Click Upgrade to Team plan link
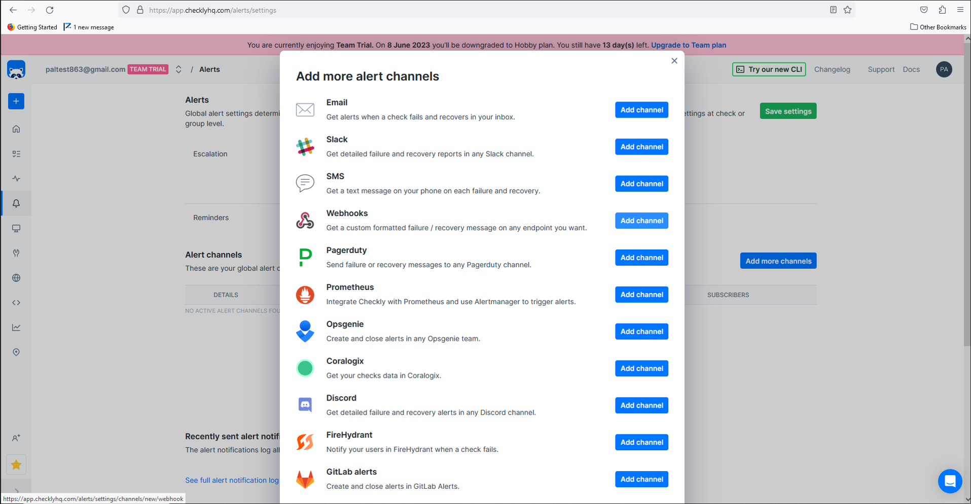Image resolution: width=971 pixels, height=504 pixels. click(688, 45)
